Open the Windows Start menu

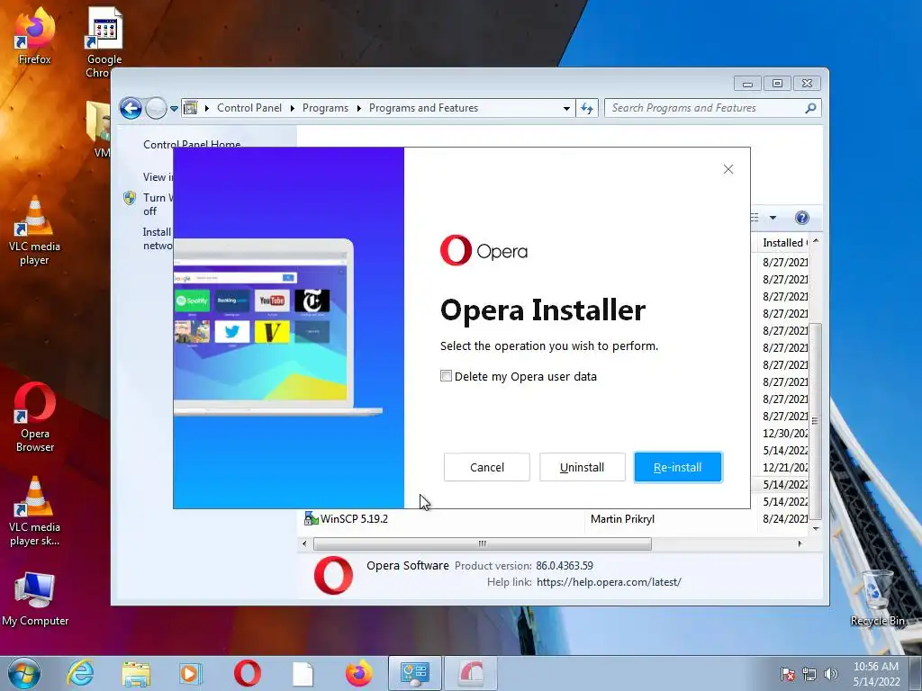pyautogui.click(x=24, y=673)
